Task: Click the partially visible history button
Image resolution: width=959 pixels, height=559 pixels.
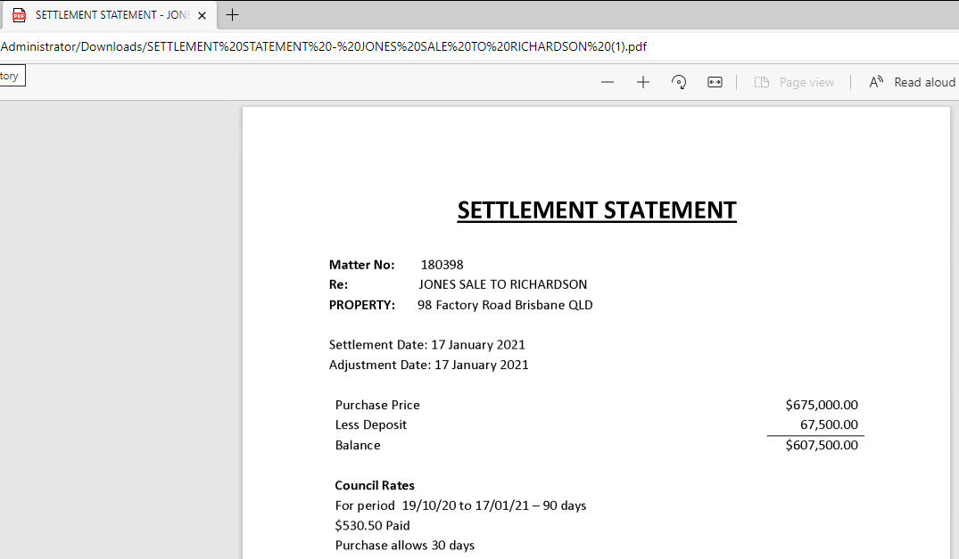Action: pos(11,76)
